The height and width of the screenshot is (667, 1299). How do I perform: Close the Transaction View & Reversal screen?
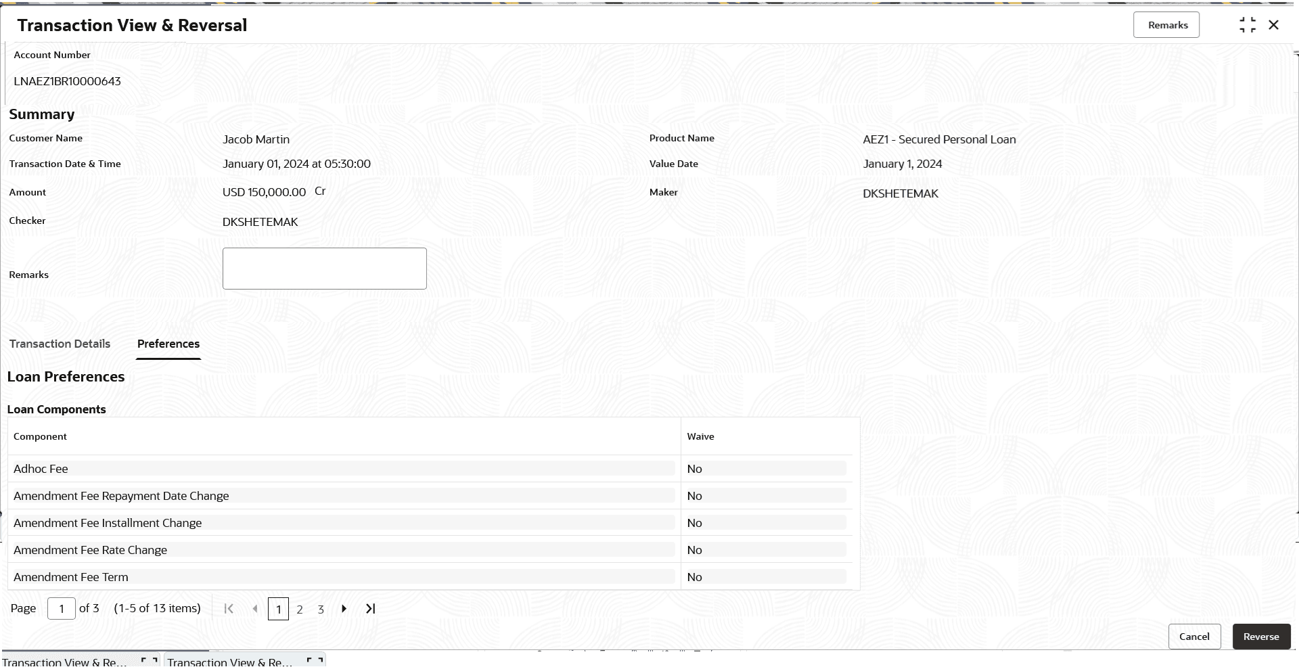point(1275,24)
